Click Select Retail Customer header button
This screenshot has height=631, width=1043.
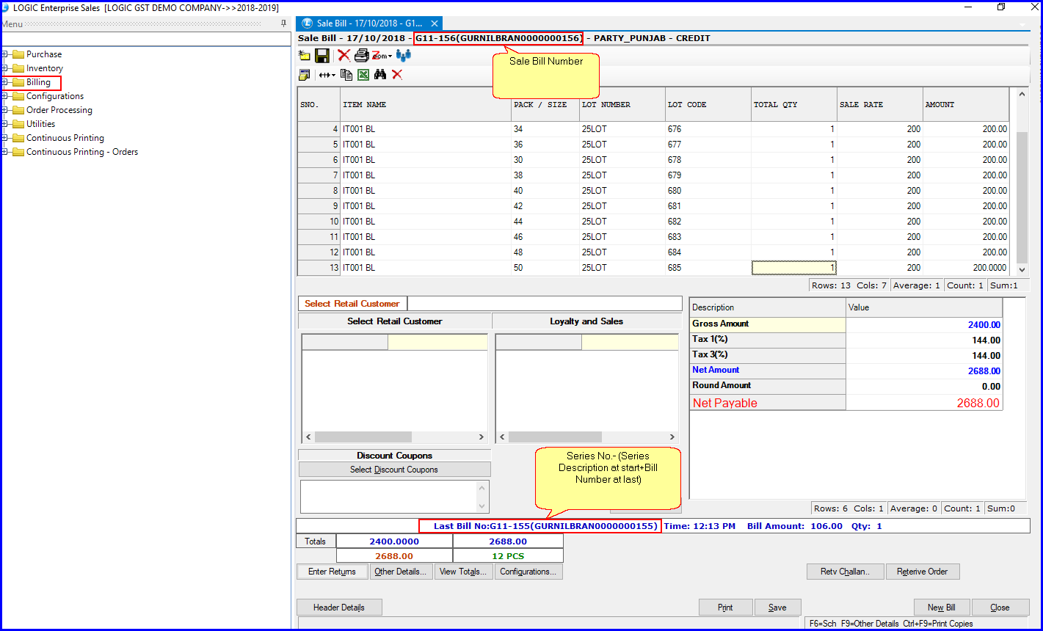coord(395,321)
